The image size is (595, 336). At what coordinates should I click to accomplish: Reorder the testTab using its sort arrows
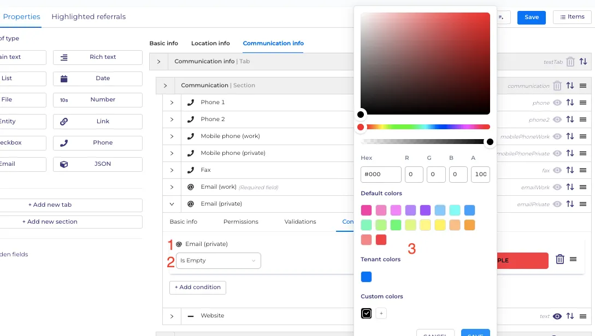[583, 62]
